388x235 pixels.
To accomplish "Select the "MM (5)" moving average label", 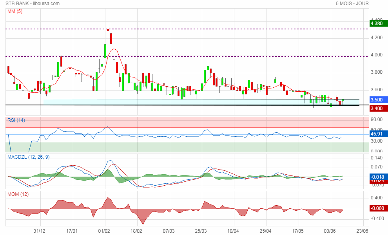I will click(15, 11).
